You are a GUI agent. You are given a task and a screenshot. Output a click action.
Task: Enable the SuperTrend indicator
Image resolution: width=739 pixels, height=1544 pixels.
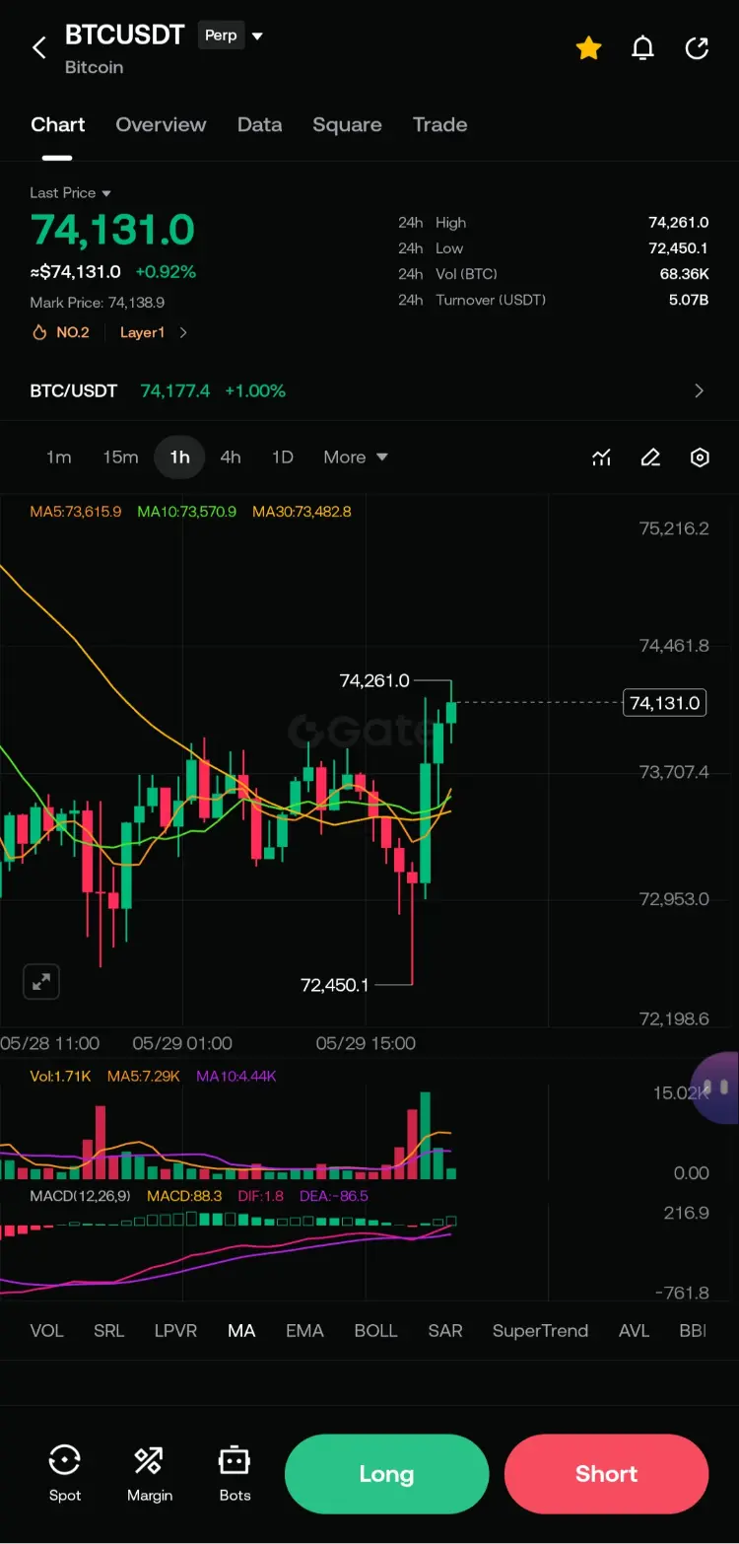(x=540, y=1331)
